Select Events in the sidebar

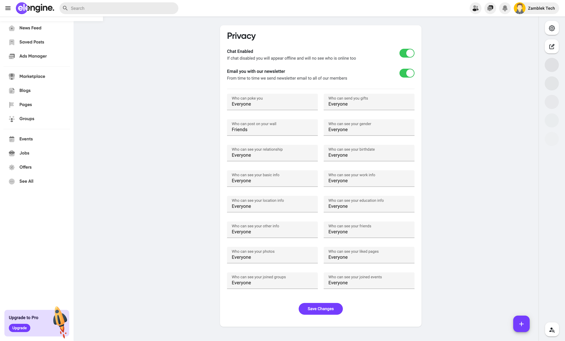(x=26, y=139)
